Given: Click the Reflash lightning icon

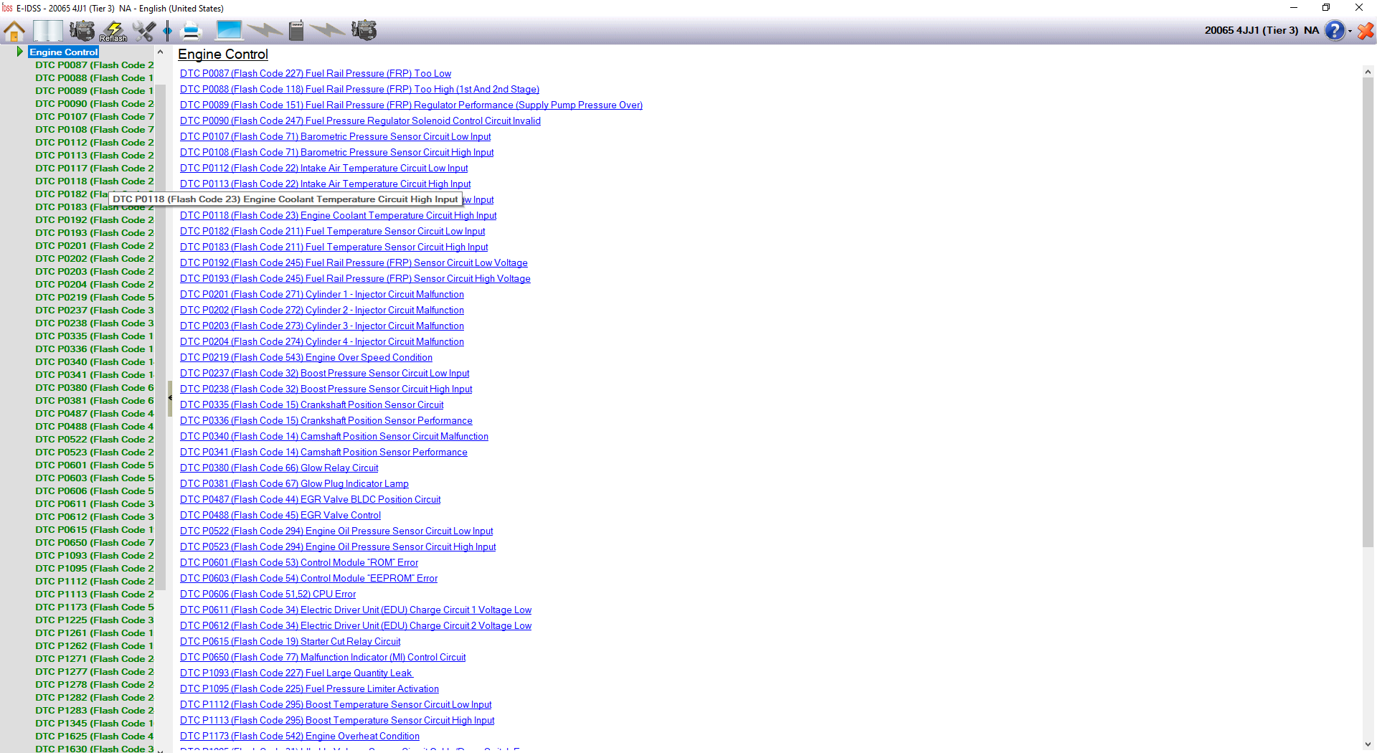Looking at the screenshot, I should pyautogui.click(x=113, y=31).
